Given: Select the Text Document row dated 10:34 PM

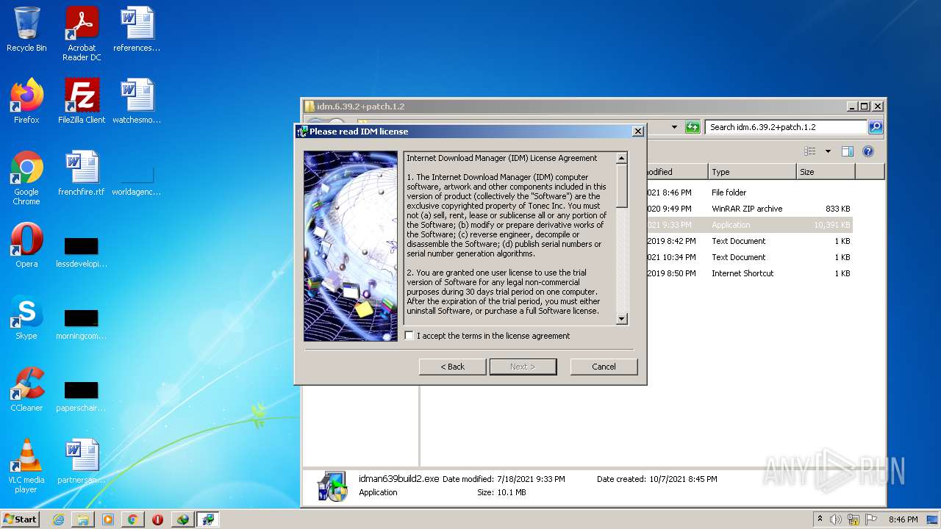Looking at the screenshot, I should point(749,257).
